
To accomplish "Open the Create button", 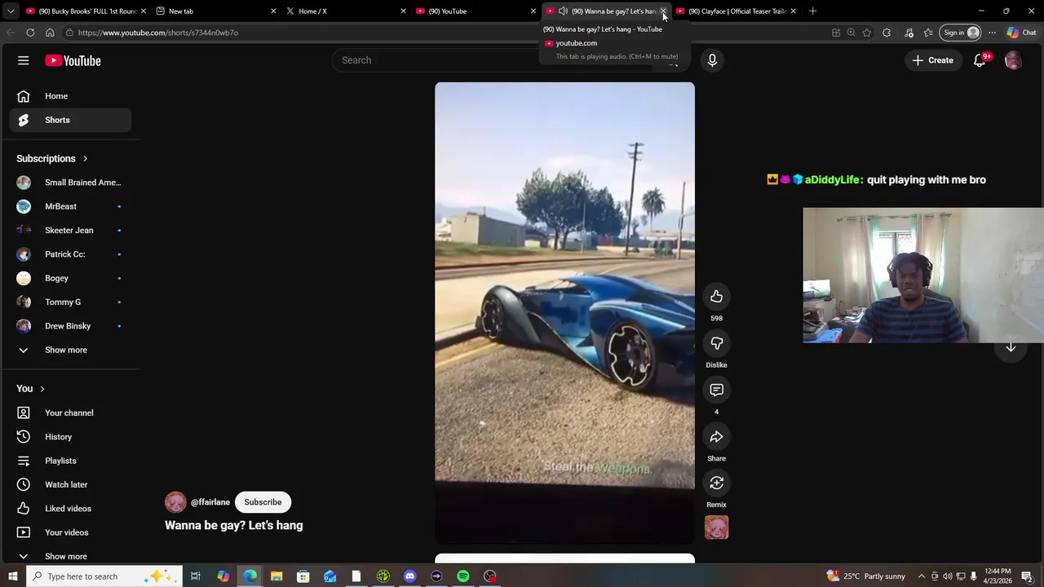I will click(x=932, y=60).
